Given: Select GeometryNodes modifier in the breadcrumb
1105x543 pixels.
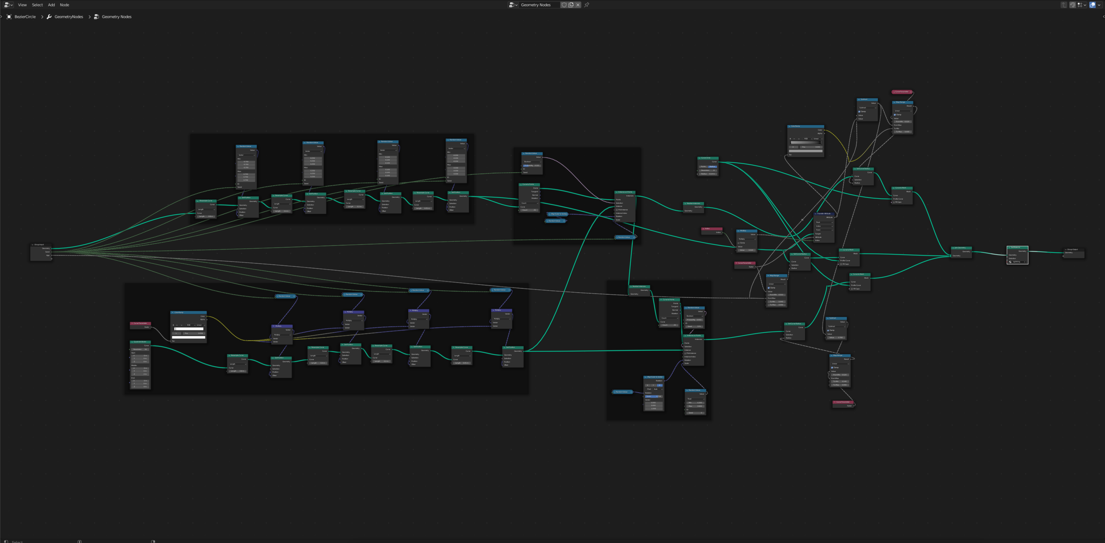Looking at the screenshot, I should point(69,17).
